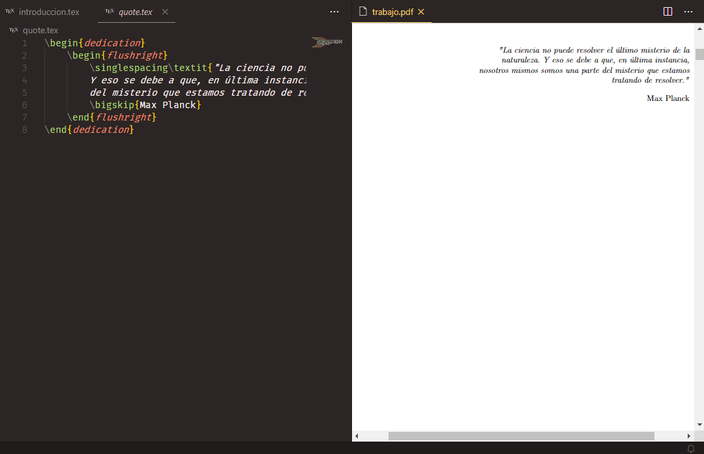The image size is (704, 454).
Task: Open the quote.tex breadcrumb dropdown
Action: pos(40,29)
